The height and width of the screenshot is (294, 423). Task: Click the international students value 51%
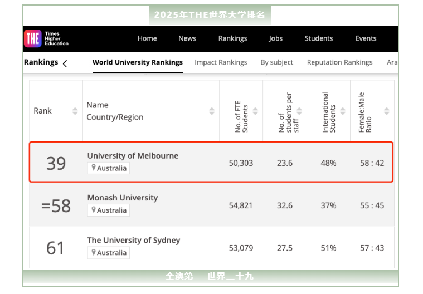pyautogui.click(x=328, y=248)
